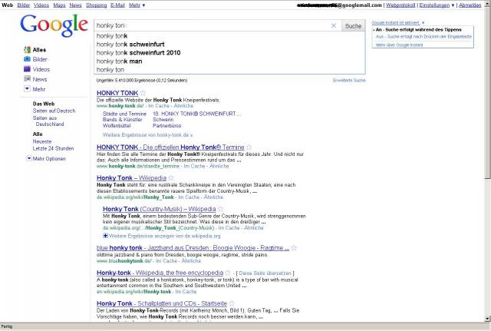Open Bilder in top navigation bar
491x331 pixels.
pos(24,5)
